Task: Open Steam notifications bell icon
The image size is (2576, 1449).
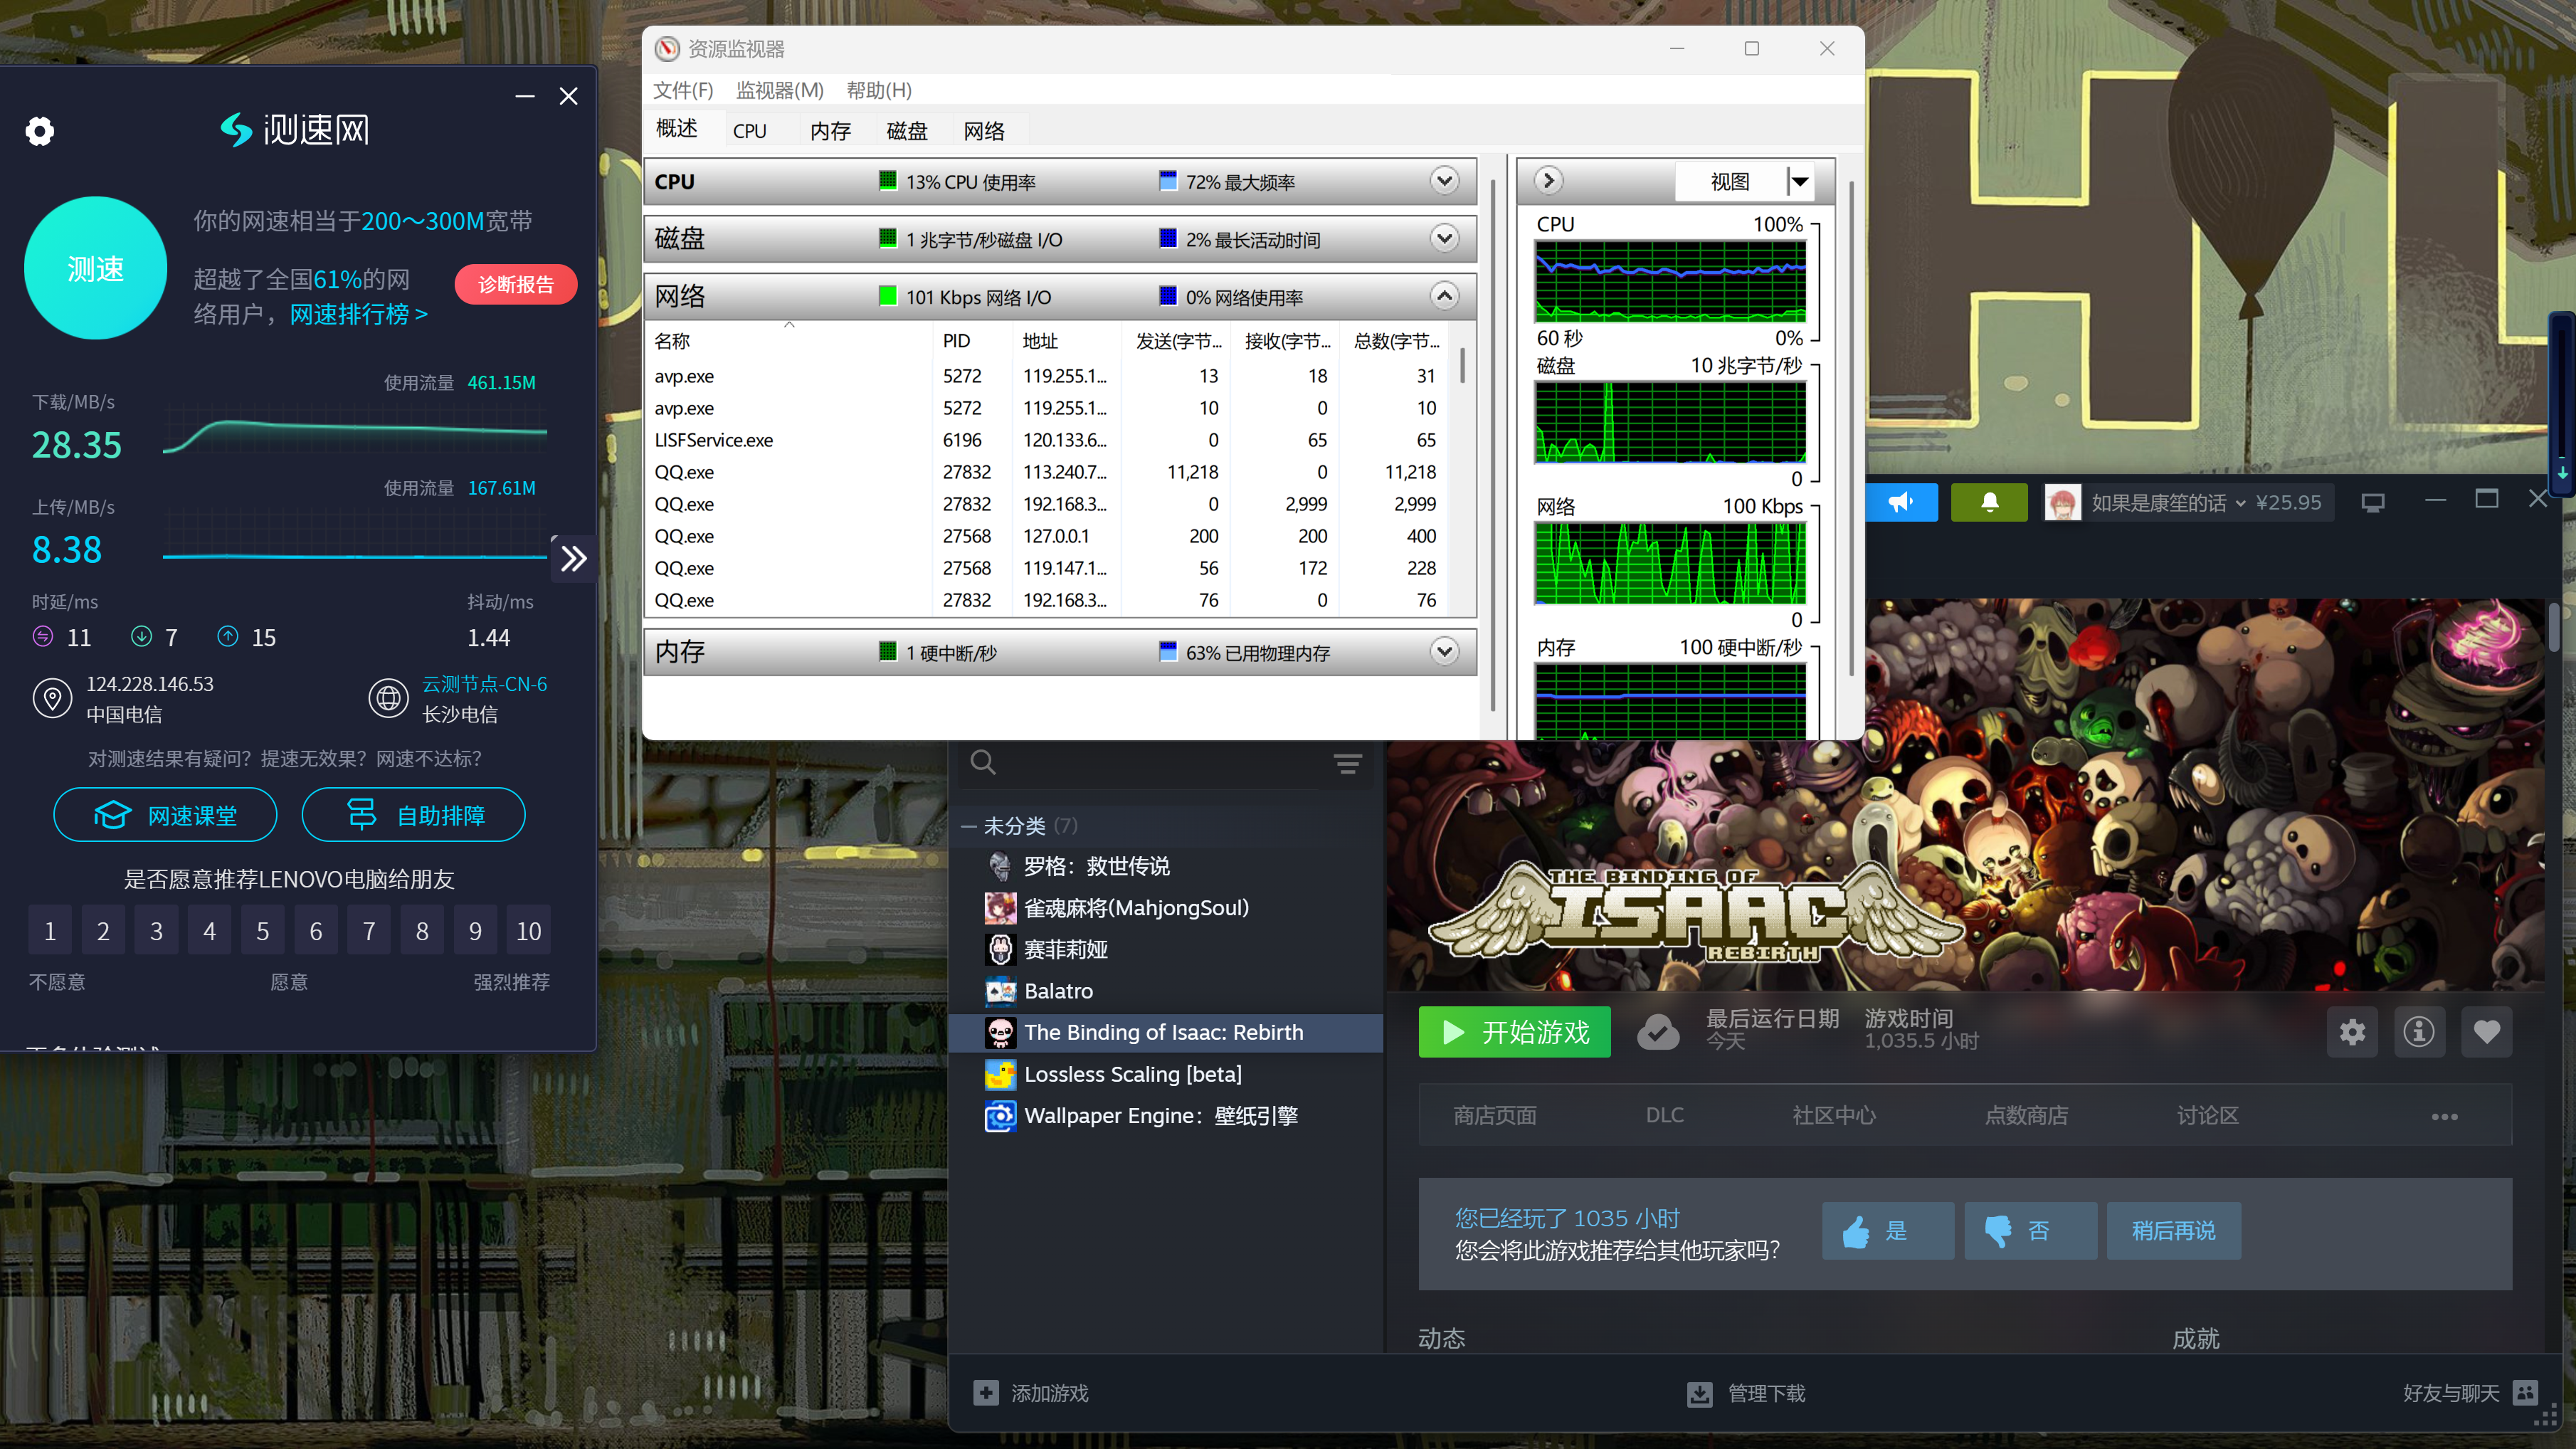Action: (x=1990, y=502)
